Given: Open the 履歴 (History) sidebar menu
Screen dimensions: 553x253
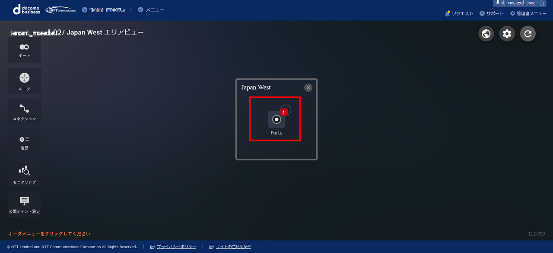Looking at the screenshot, I should (24, 142).
